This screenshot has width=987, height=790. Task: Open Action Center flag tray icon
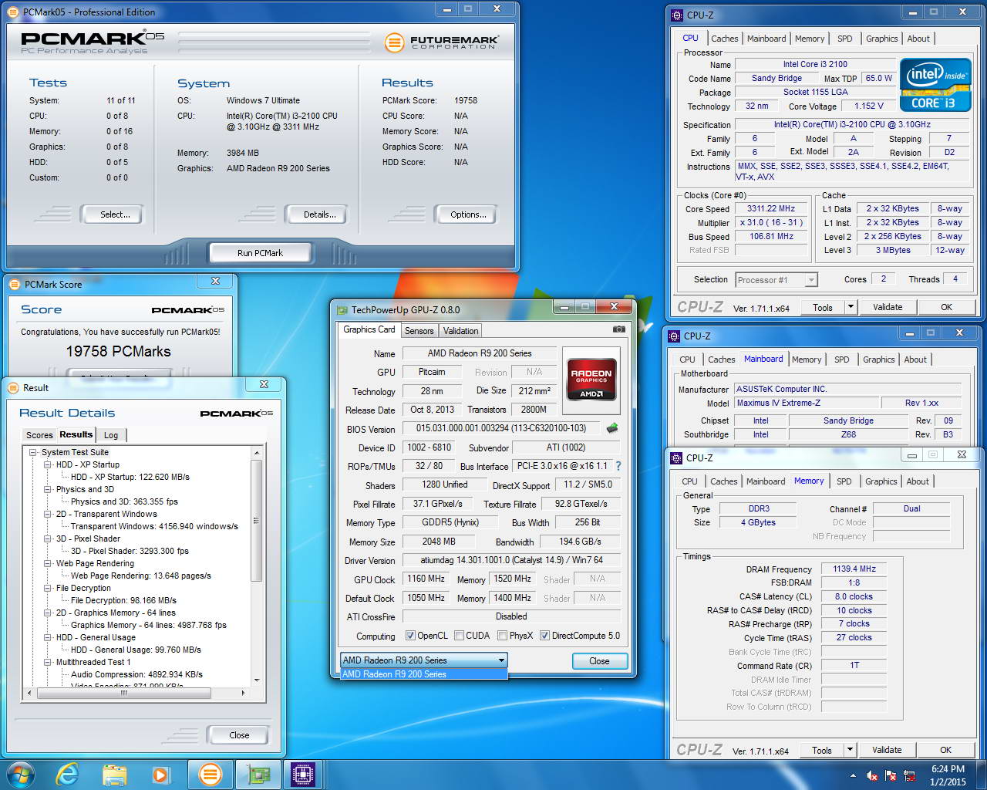pos(891,775)
